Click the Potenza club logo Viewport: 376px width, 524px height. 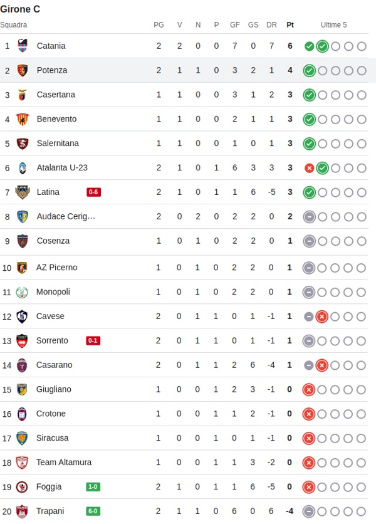point(22,70)
